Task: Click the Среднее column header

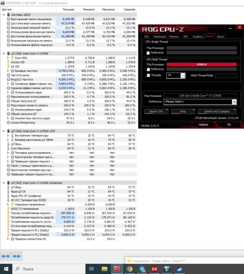Action: [127, 10]
